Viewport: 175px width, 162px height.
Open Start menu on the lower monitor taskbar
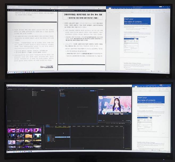tap(8, 152)
